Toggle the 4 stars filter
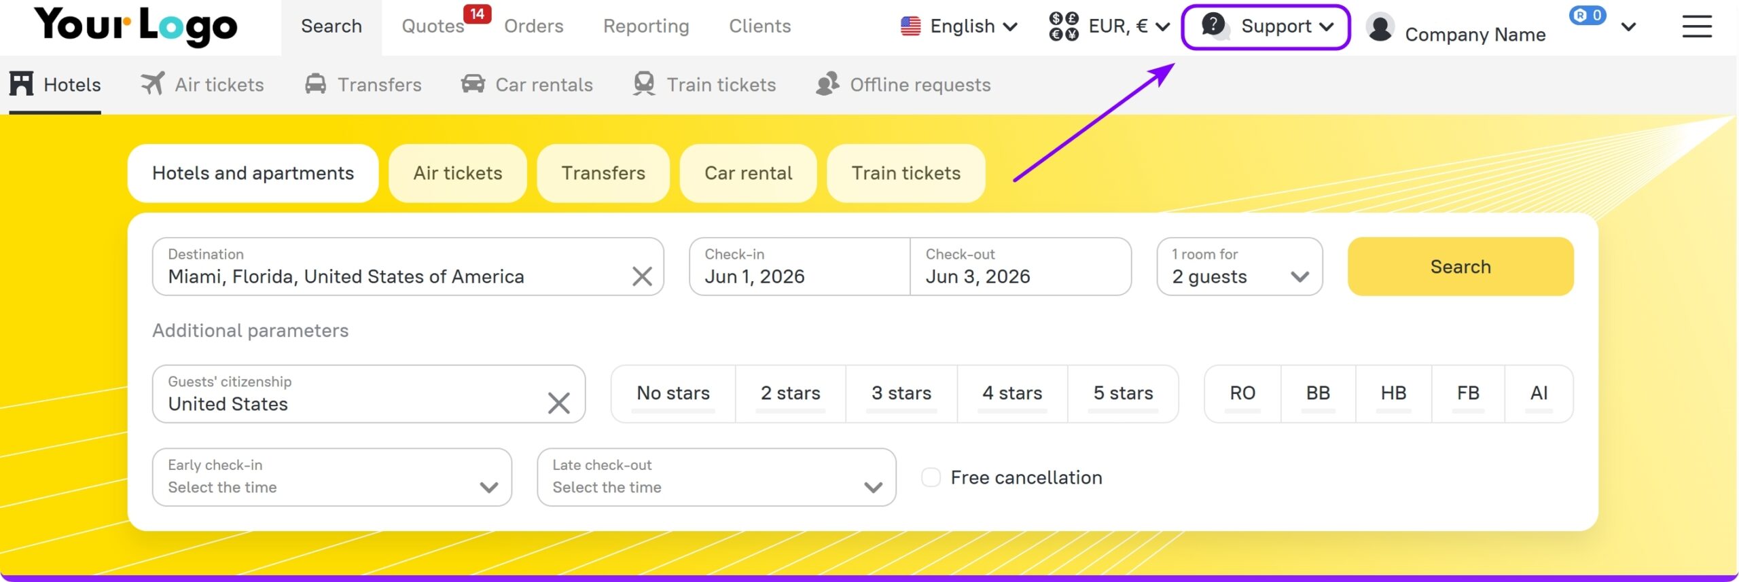Viewport: 1739px width, 582px height. point(1011,393)
